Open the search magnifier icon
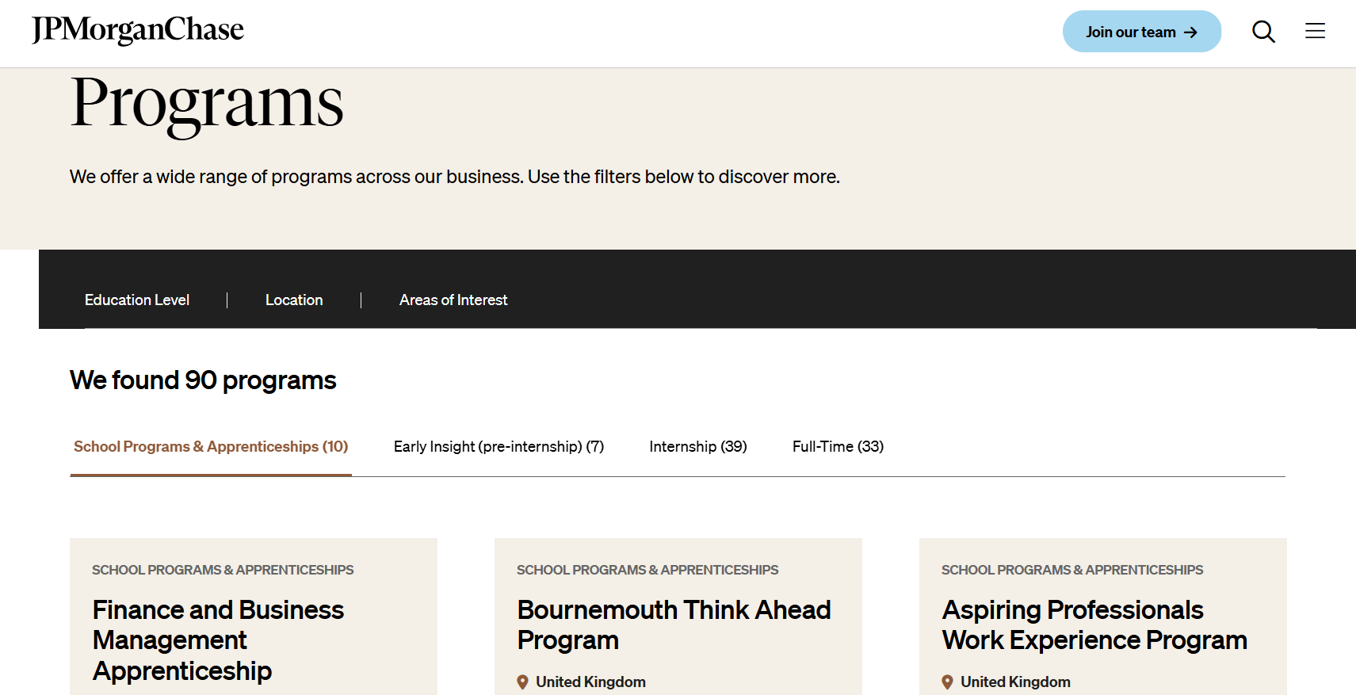 coord(1263,32)
